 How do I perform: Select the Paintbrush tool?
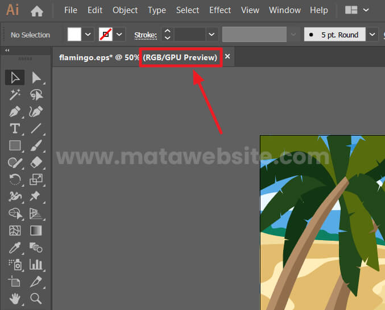coord(36,146)
